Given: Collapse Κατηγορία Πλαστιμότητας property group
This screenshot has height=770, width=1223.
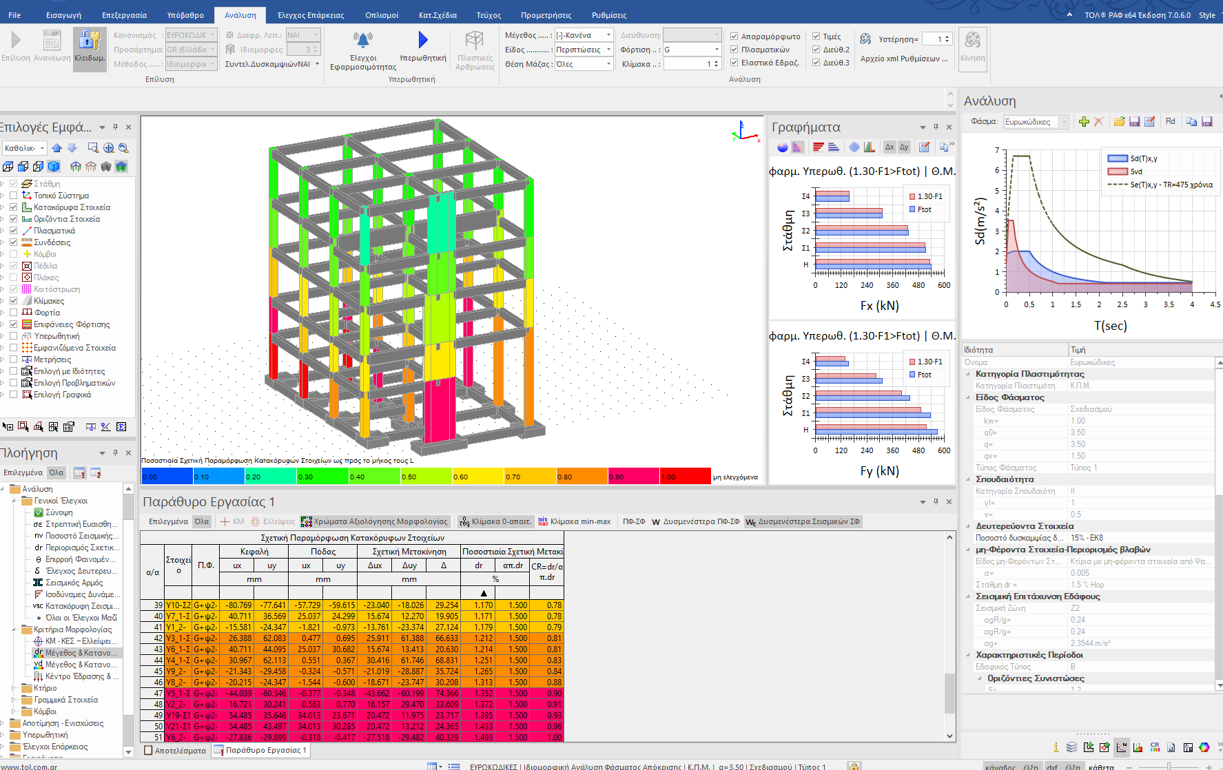Looking at the screenshot, I should 968,374.
